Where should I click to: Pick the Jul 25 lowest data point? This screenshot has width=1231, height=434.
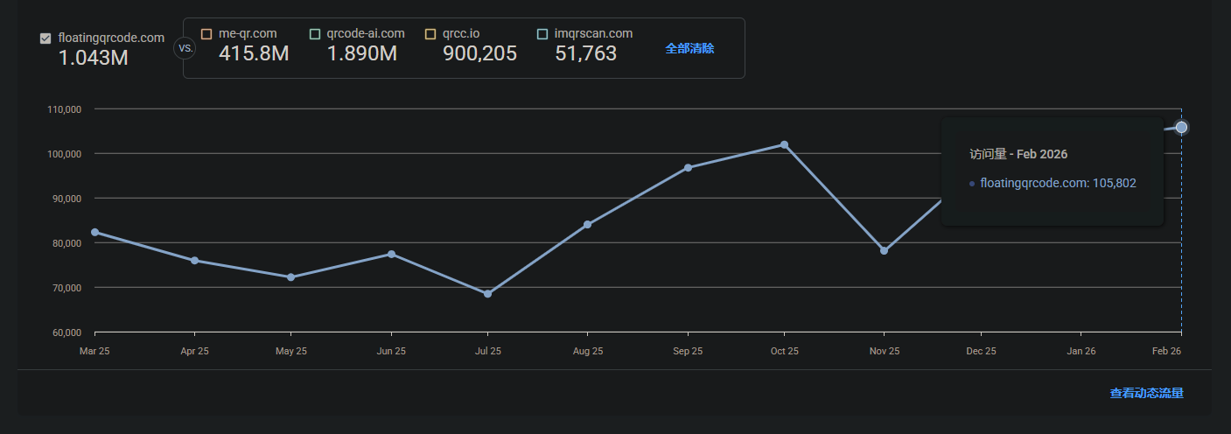point(488,294)
